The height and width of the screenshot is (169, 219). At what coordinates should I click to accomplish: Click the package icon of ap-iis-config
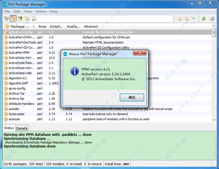[x=6, y=88]
